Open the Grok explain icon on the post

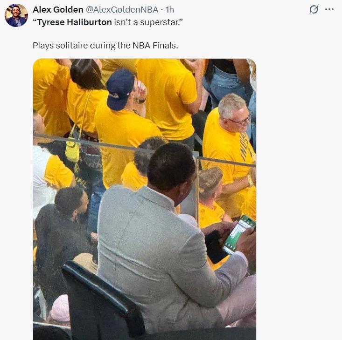pyautogui.click(x=314, y=9)
